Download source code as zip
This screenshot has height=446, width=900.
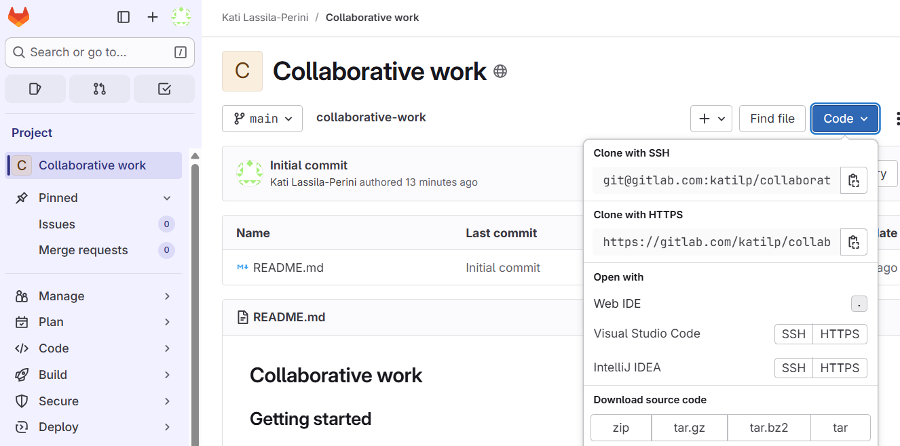(621, 428)
